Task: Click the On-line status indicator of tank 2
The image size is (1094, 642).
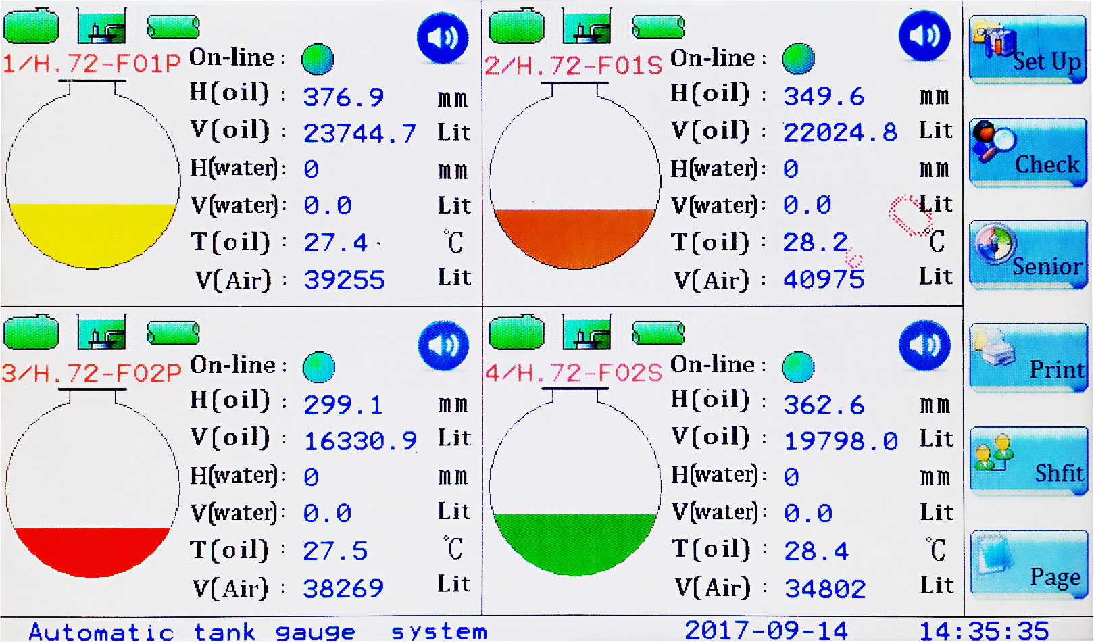Action: 798,59
